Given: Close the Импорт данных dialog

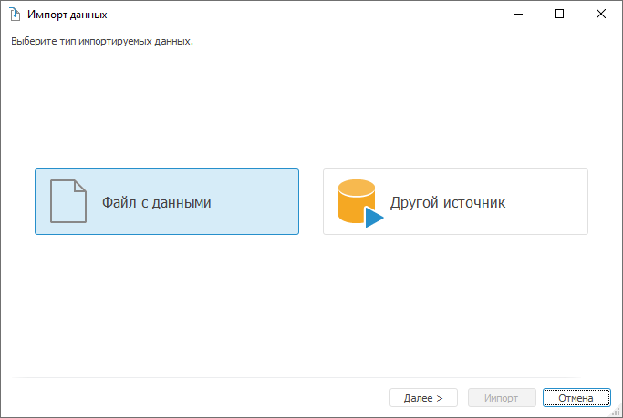Looking at the screenshot, I should pos(601,15).
